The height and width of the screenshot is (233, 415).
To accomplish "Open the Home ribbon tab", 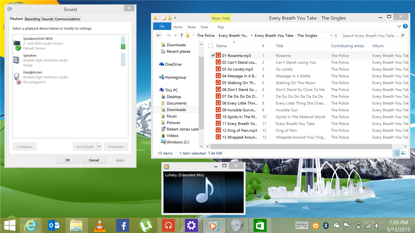I will (178, 27).
